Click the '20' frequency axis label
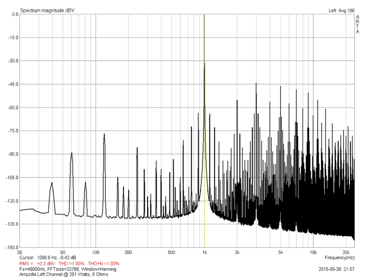Image resolution: width=374 pixels, height=278 pixels. click(x=20, y=252)
